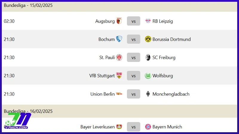Screen dimensions: 239x134
Task: Select the Bochum team badge
Action: tap(119, 39)
